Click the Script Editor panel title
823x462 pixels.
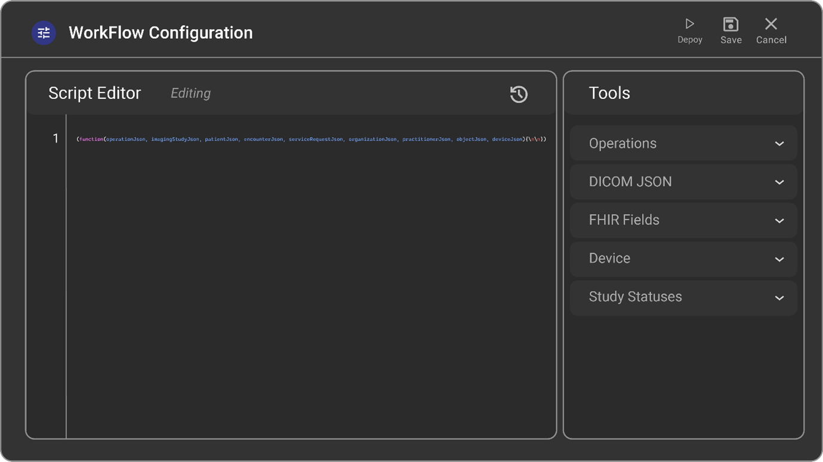tap(94, 93)
